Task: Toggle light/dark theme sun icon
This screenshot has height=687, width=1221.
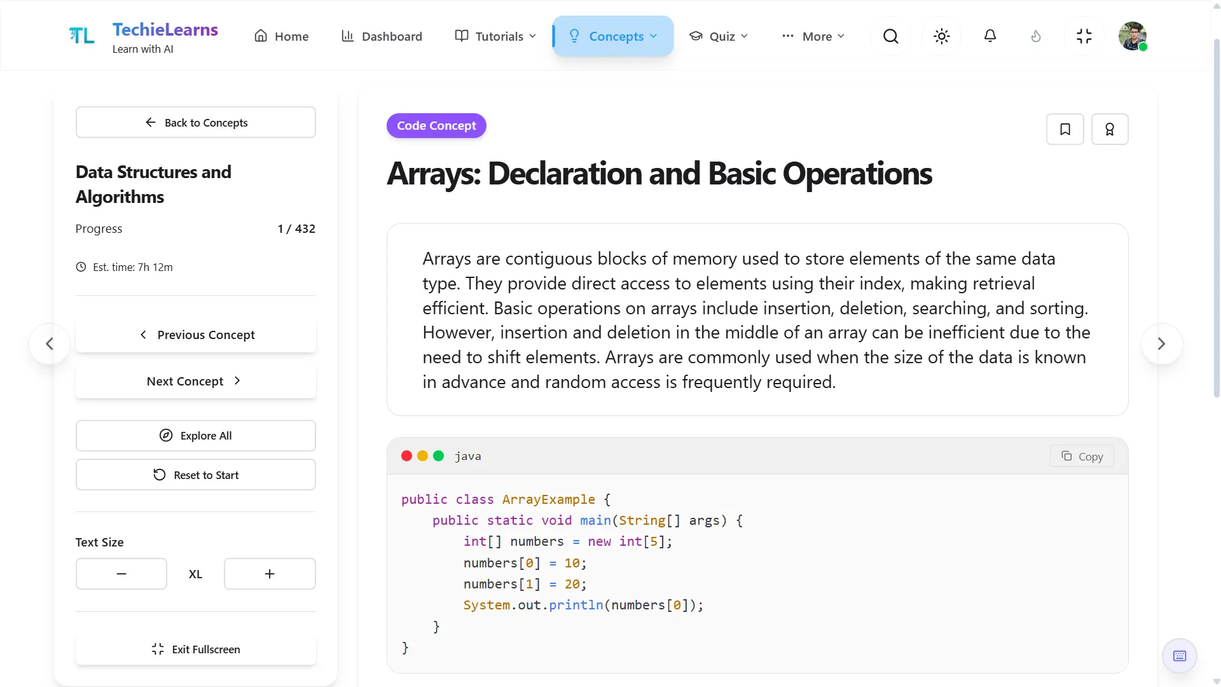Action: pyautogui.click(x=942, y=36)
